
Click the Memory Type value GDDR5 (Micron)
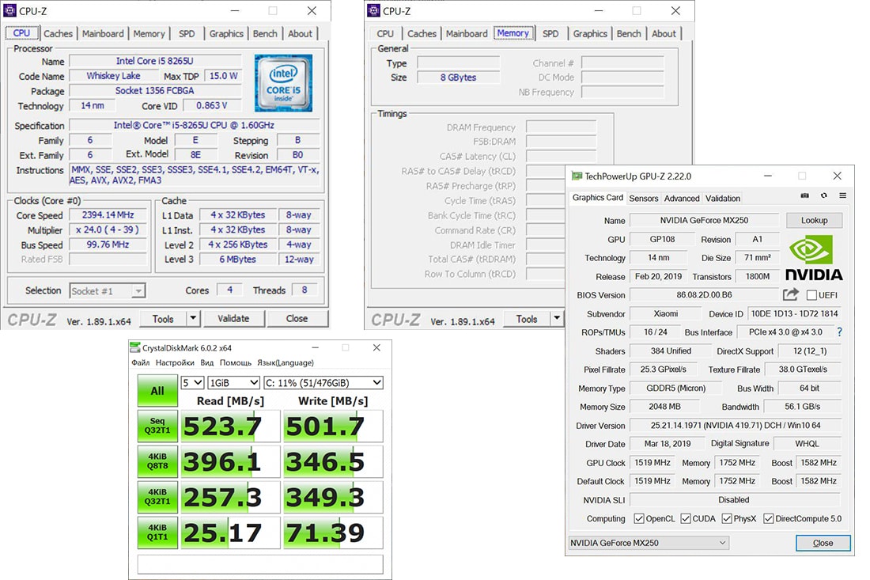click(x=675, y=388)
